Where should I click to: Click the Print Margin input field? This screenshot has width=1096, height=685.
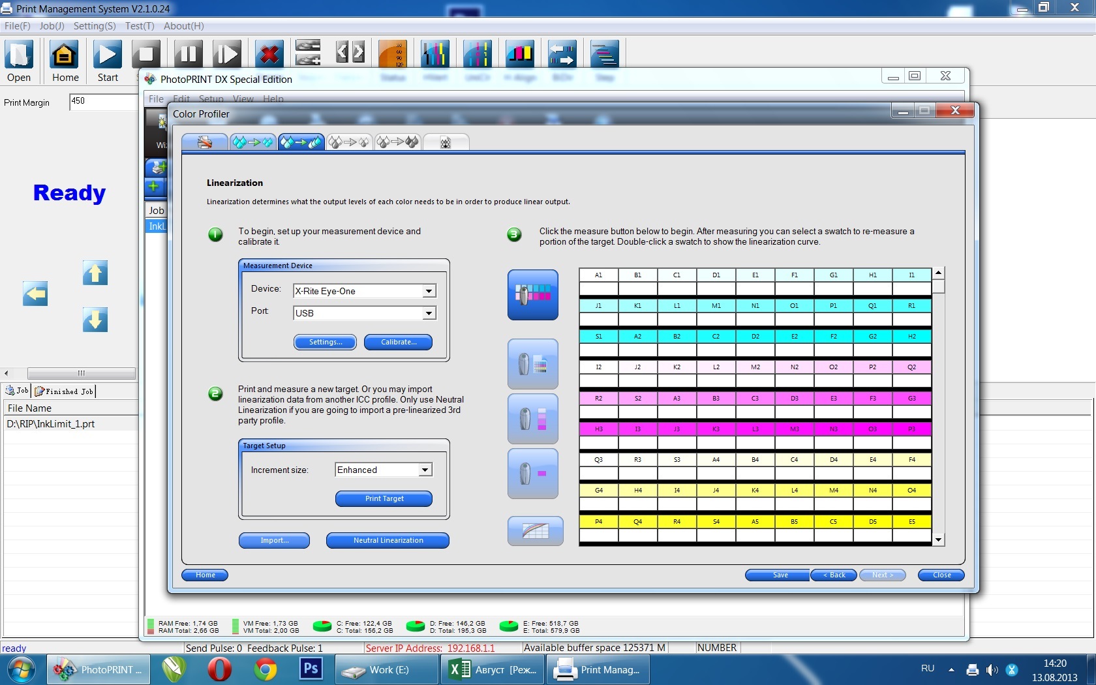click(x=103, y=102)
